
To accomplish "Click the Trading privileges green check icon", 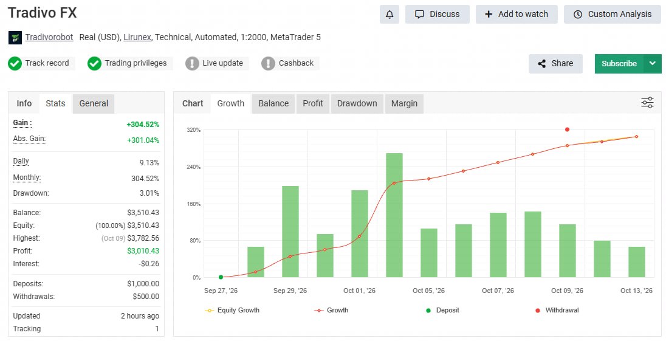I will (94, 64).
